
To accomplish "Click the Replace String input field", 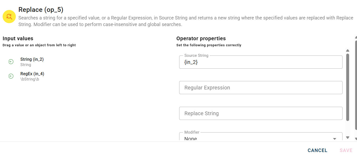I will click(260, 113).
